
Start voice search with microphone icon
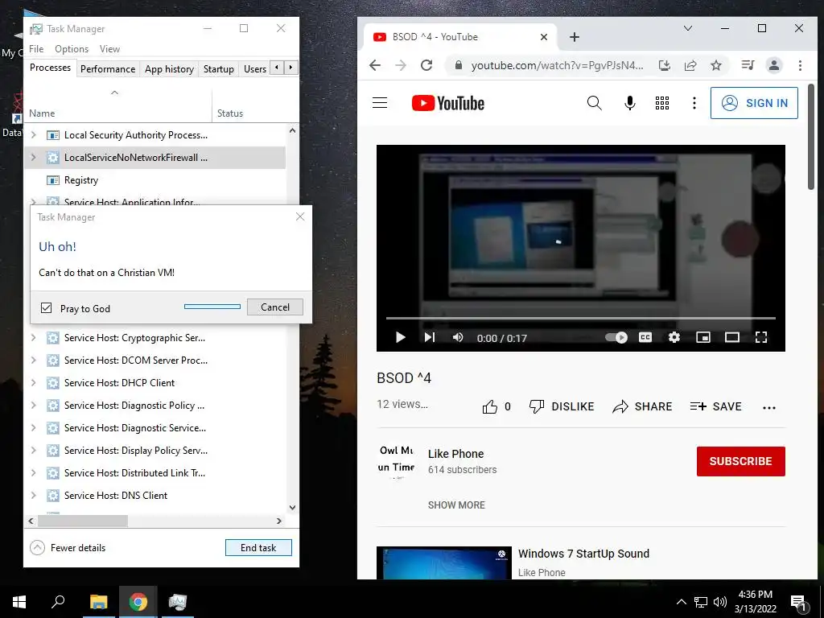(629, 103)
